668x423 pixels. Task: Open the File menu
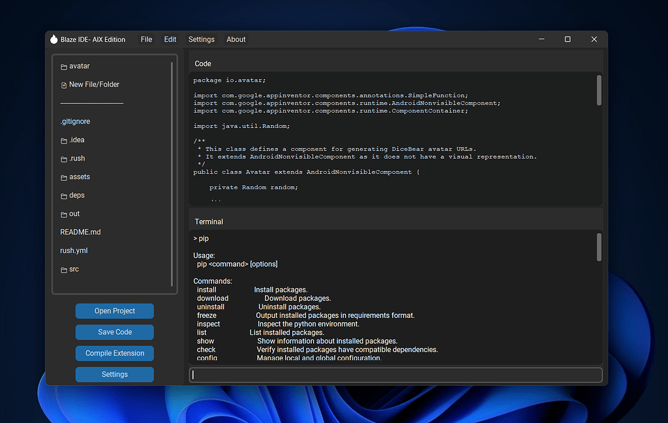146,39
